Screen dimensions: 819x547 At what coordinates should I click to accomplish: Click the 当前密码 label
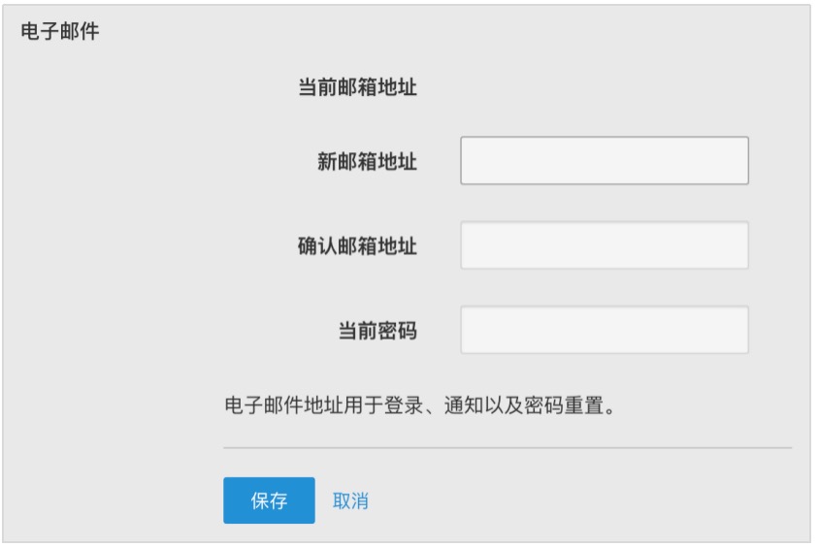(x=377, y=331)
